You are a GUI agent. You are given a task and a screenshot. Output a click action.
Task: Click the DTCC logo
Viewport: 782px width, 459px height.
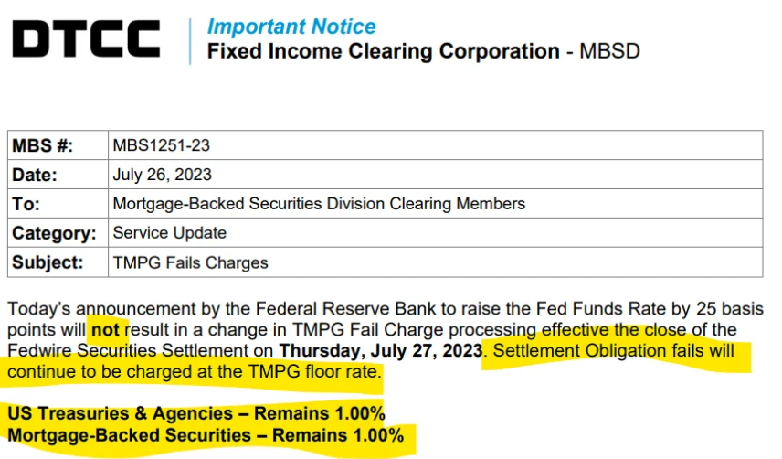click(x=86, y=39)
